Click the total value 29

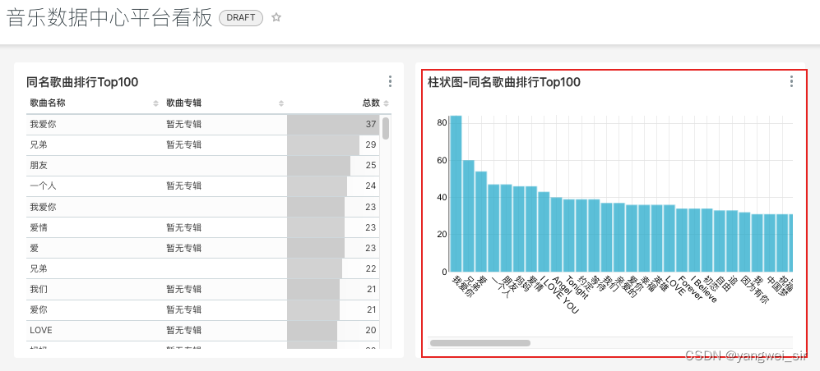pyautogui.click(x=371, y=144)
